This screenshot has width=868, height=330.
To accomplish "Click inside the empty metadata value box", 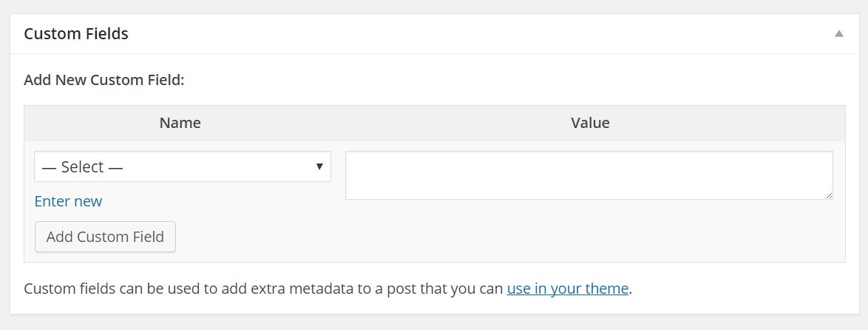I will pyautogui.click(x=589, y=175).
